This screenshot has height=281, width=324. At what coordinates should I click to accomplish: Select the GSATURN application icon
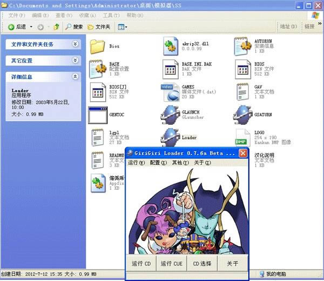(x=243, y=115)
